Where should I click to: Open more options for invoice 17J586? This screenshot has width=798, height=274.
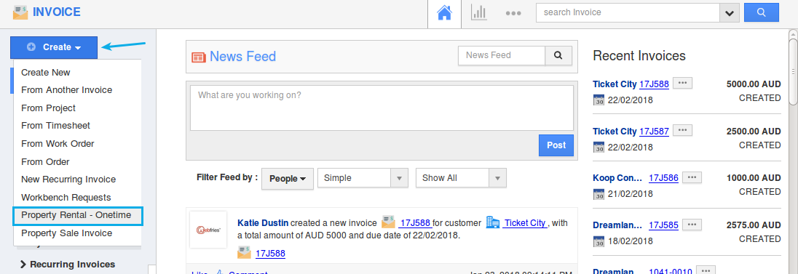point(692,177)
